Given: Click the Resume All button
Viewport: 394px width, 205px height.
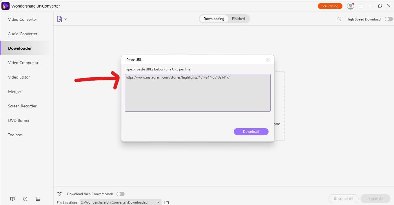Looking at the screenshot, I should tap(344, 199).
